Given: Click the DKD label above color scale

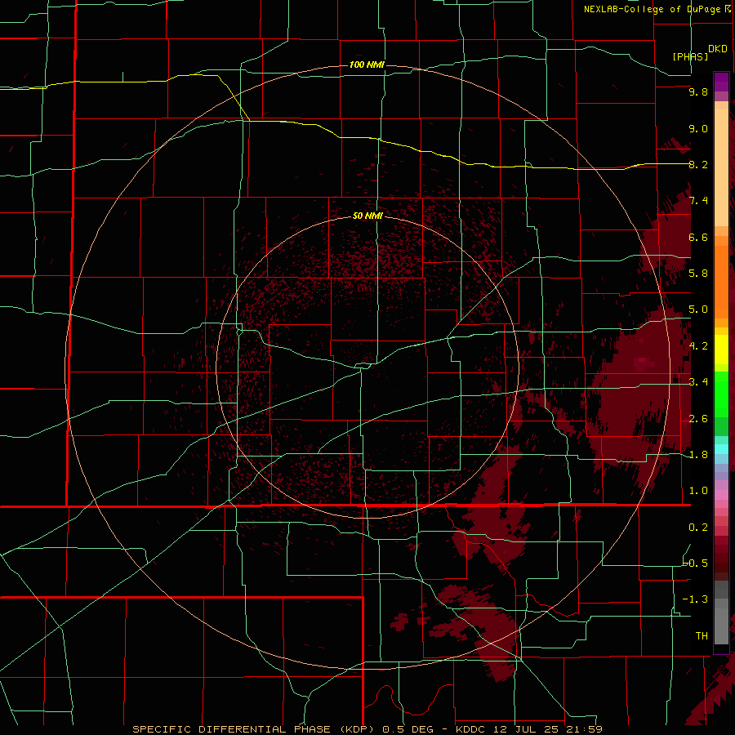Looking at the screenshot, I should coord(718,49).
